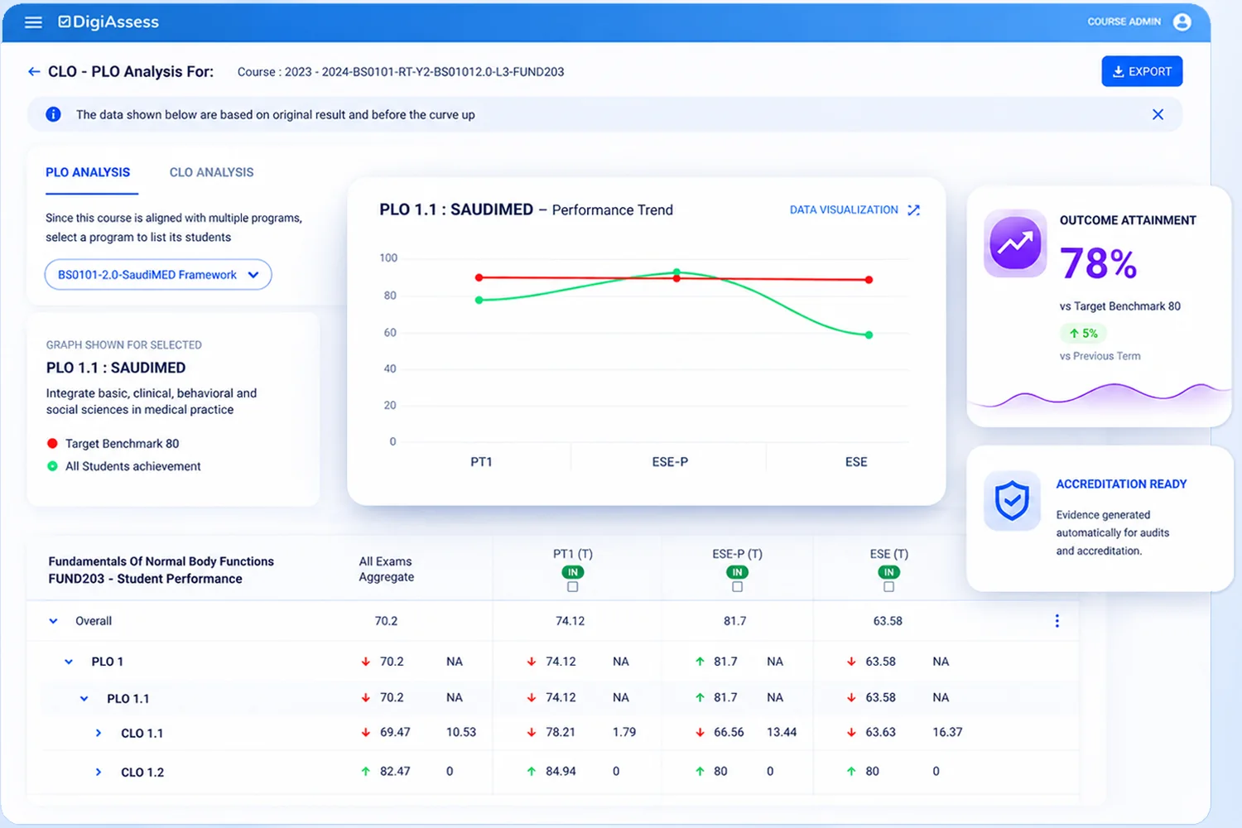Expand the CLO 1.2 row
Screen dimensions: 1242x828
[x=99, y=772]
